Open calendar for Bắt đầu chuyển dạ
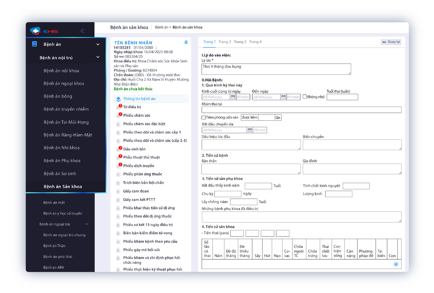434x293 pixels. click(x=249, y=130)
